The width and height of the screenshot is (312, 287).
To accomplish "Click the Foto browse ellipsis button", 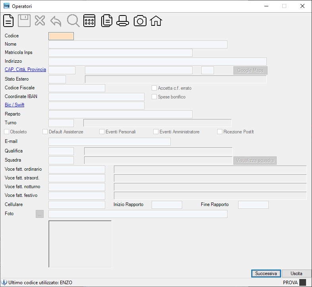I will 40,214.
